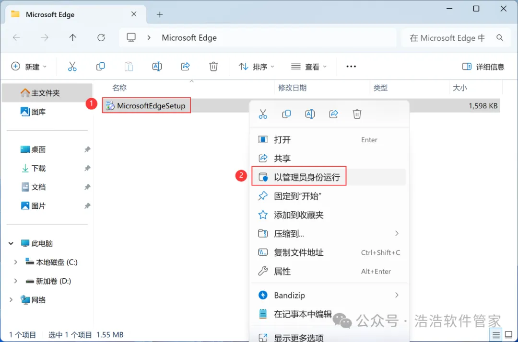Select 以管理员身份运行
The width and height of the screenshot is (518, 342).
pos(329,177)
